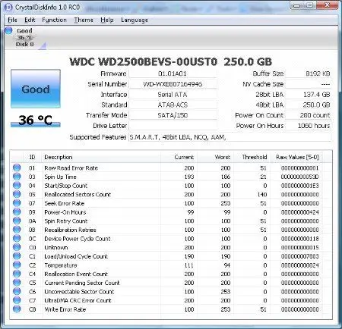Click the status orb for Load/Unload Cycle Count
342x329 pixels.
(x=17, y=256)
